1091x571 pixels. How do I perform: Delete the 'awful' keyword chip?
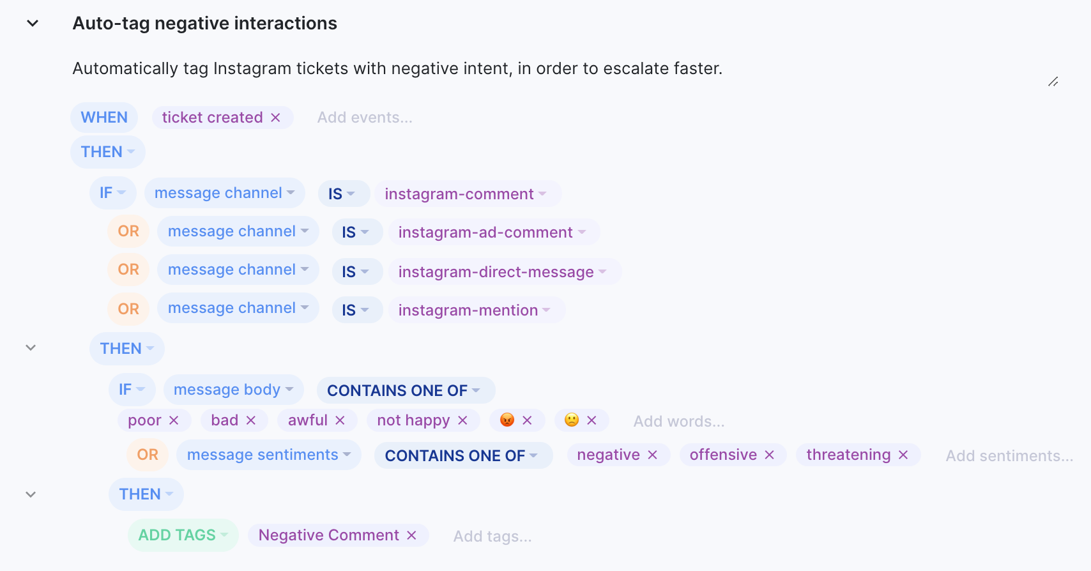pyautogui.click(x=340, y=420)
